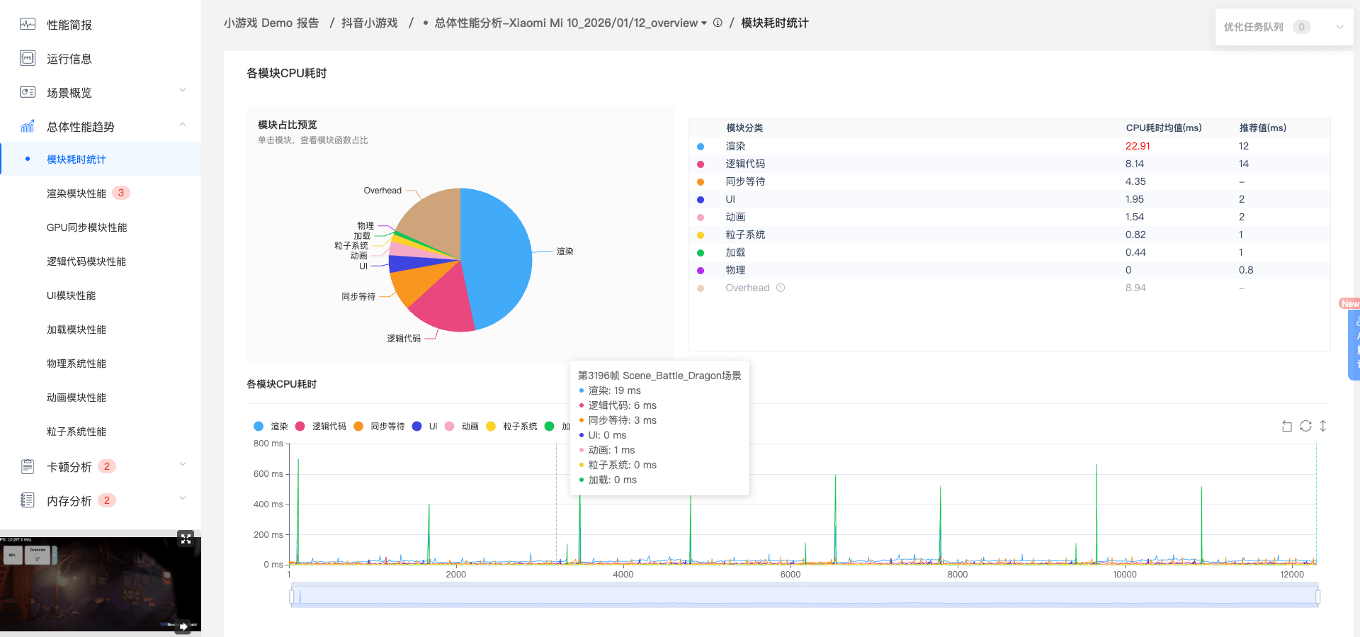Image resolution: width=1360 pixels, height=637 pixels.
Task: Toggle the 同步等待 legend item
Action: (x=379, y=427)
